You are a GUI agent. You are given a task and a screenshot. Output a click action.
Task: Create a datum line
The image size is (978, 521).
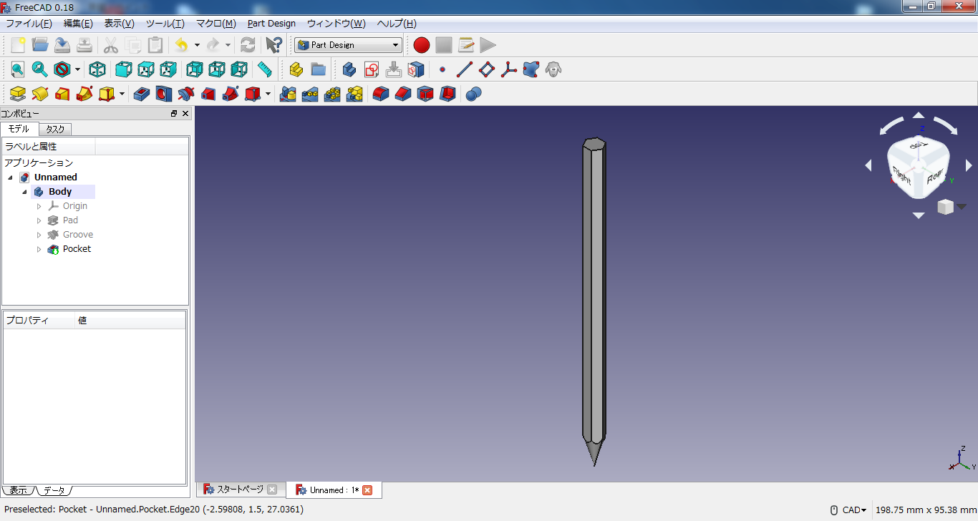pyautogui.click(x=465, y=69)
